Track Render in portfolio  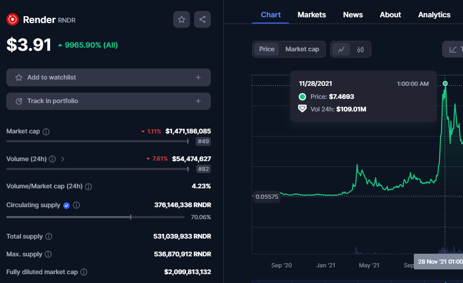click(108, 101)
